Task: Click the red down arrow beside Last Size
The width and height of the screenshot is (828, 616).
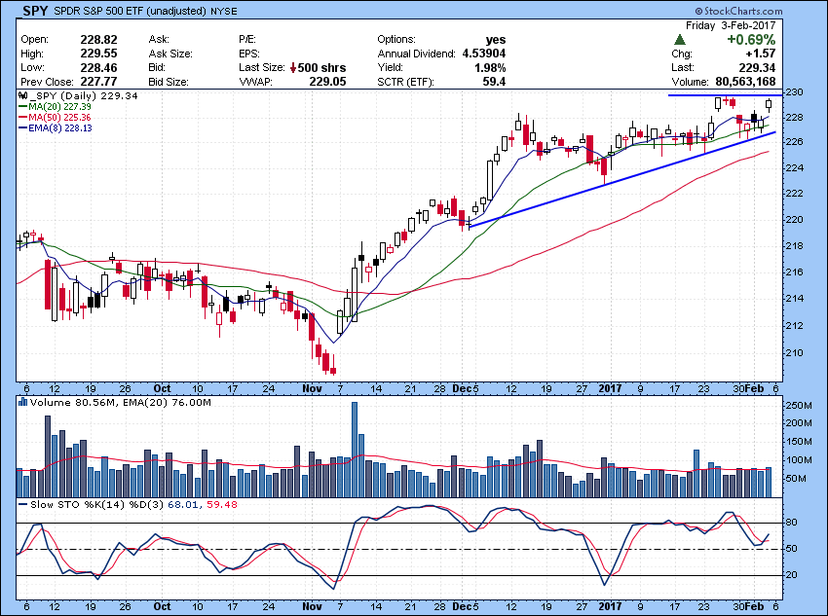Action: coord(293,68)
